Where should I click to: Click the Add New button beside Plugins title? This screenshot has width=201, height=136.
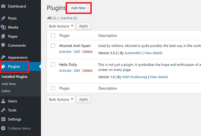coord(78,8)
